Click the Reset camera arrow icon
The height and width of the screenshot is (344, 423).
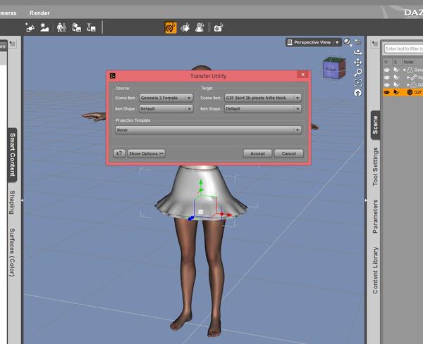357,93
